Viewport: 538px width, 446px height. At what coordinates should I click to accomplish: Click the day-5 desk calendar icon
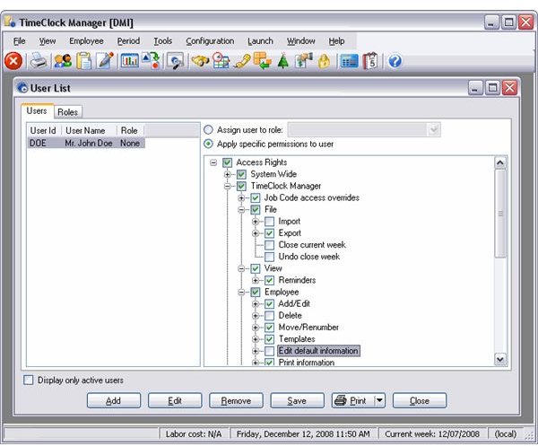[370, 61]
